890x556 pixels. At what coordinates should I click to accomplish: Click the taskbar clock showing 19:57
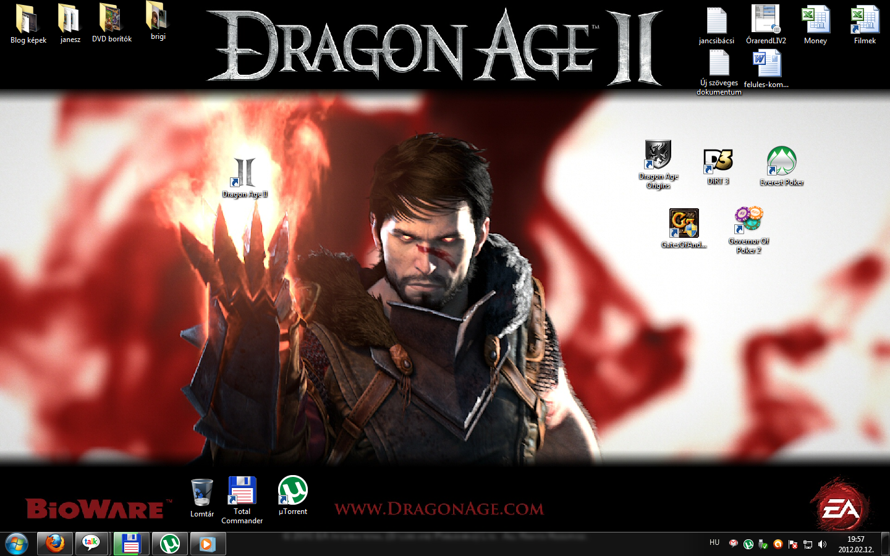pos(856,544)
